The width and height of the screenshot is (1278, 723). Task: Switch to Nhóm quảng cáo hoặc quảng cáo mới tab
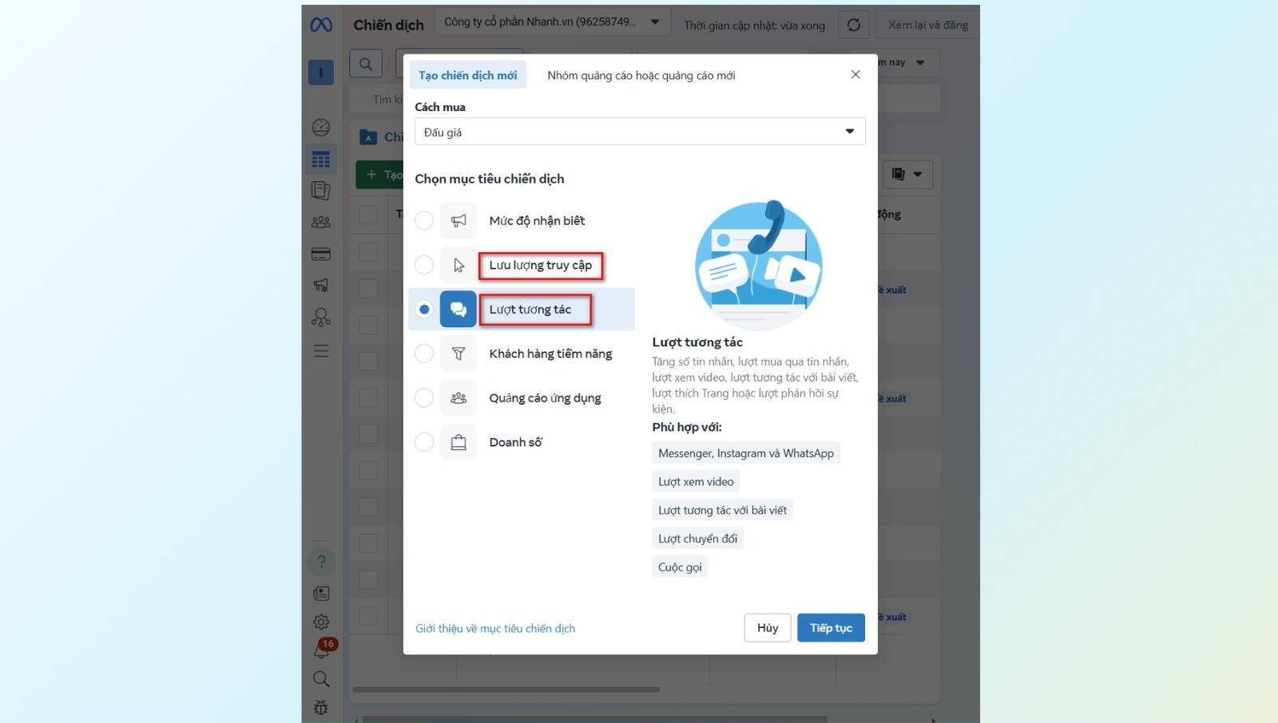pos(641,75)
